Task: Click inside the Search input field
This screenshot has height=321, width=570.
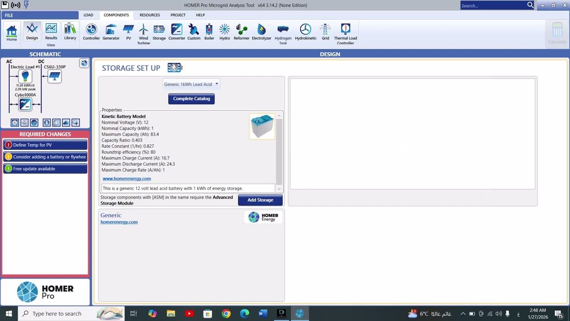Action: pyautogui.click(x=493, y=5)
